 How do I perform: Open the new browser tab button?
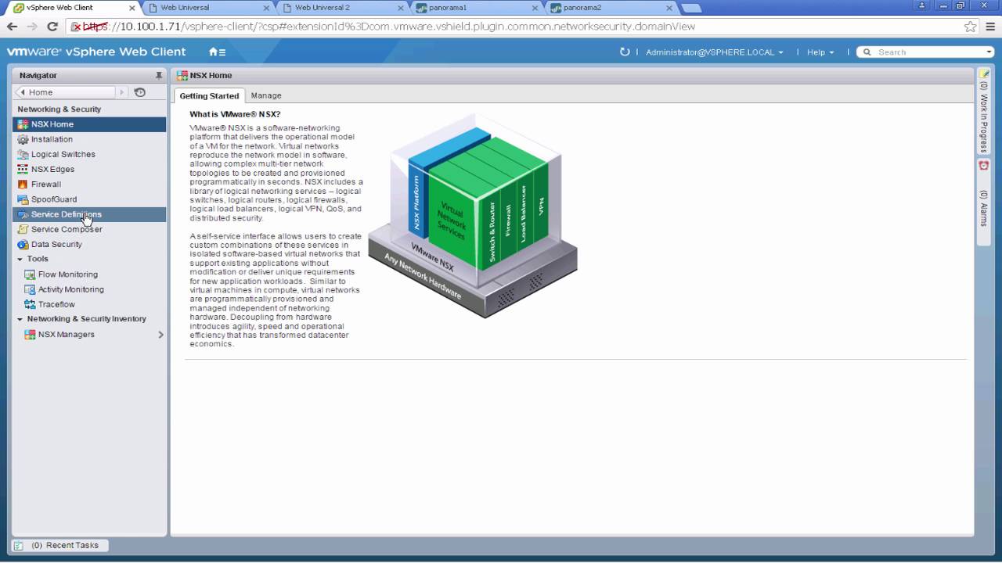[x=691, y=9]
